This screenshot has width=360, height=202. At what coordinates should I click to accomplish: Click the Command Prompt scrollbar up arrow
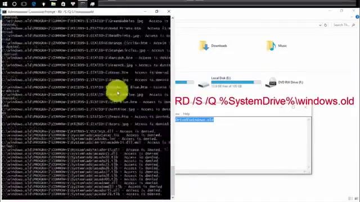[173, 18]
